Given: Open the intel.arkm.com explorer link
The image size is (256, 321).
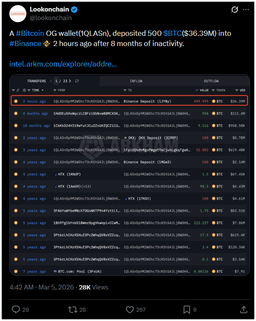Looking at the screenshot, I should tap(63, 64).
